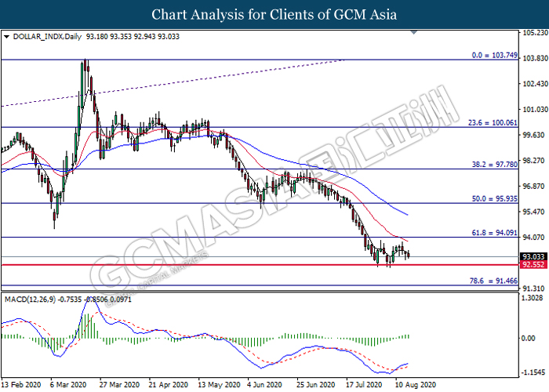The image size is (549, 392).
Task: Click the 21 Apr 2020 date label
Action: 169,385
